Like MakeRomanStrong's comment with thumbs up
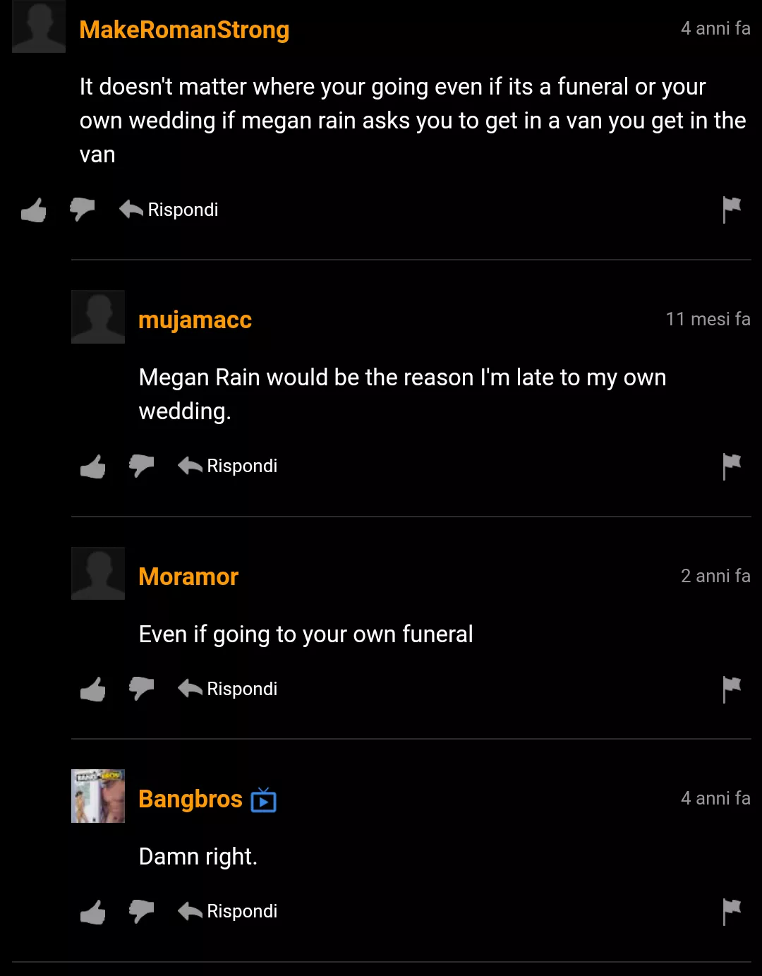 34,210
